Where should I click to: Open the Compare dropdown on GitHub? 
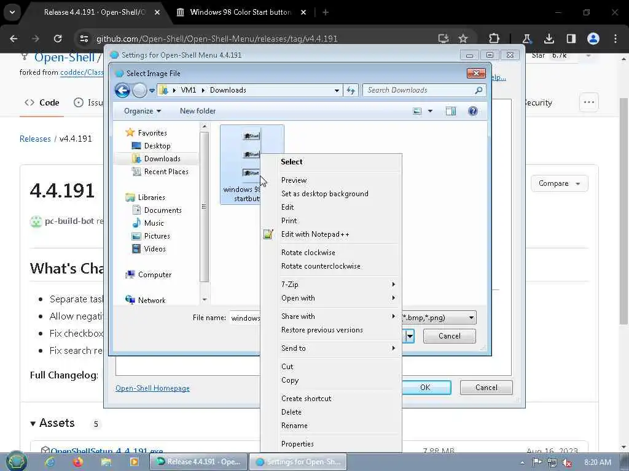coord(559,183)
